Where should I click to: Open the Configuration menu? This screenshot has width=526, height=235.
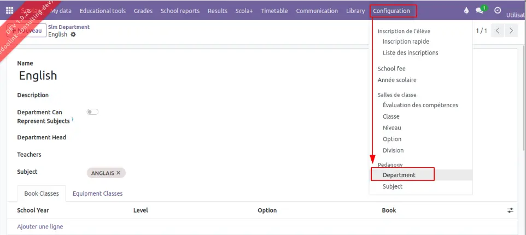tap(391, 11)
